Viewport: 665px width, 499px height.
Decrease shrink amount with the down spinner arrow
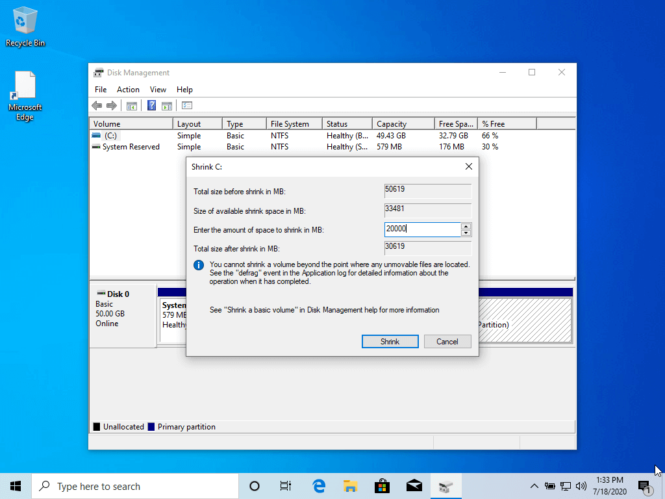click(x=466, y=233)
